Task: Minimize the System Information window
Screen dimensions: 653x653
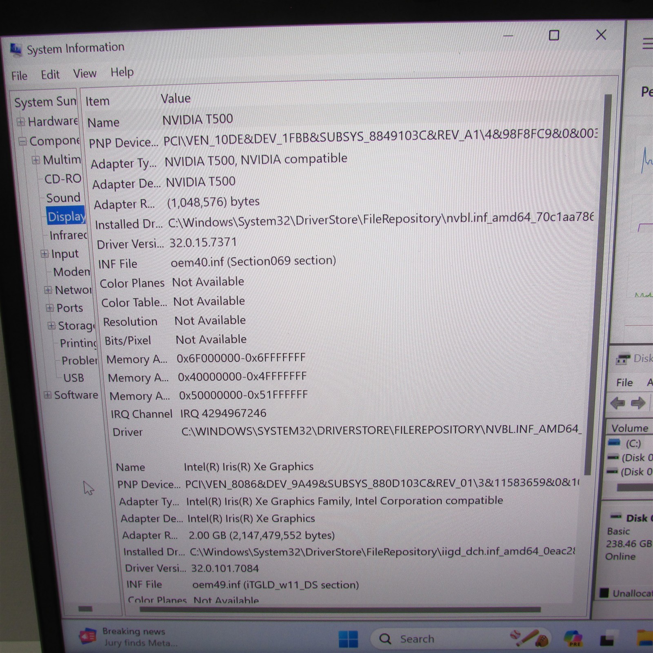Action: pyautogui.click(x=508, y=36)
